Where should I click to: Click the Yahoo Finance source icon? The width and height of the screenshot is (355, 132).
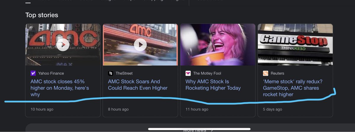pyautogui.click(x=33, y=73)
